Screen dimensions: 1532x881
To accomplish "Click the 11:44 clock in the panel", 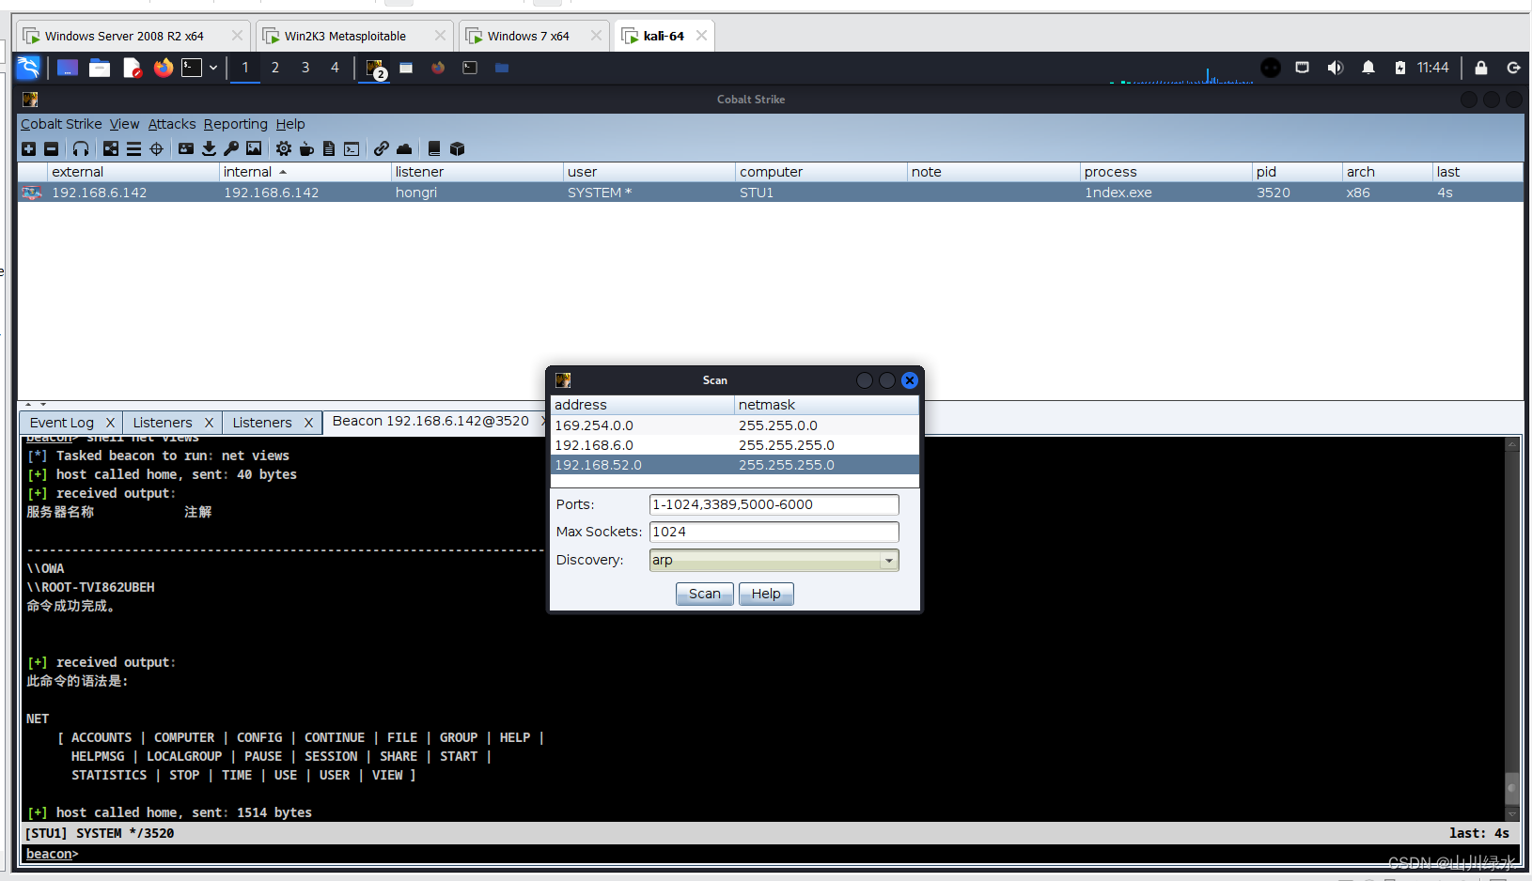I will click(x=1432, y=68).
